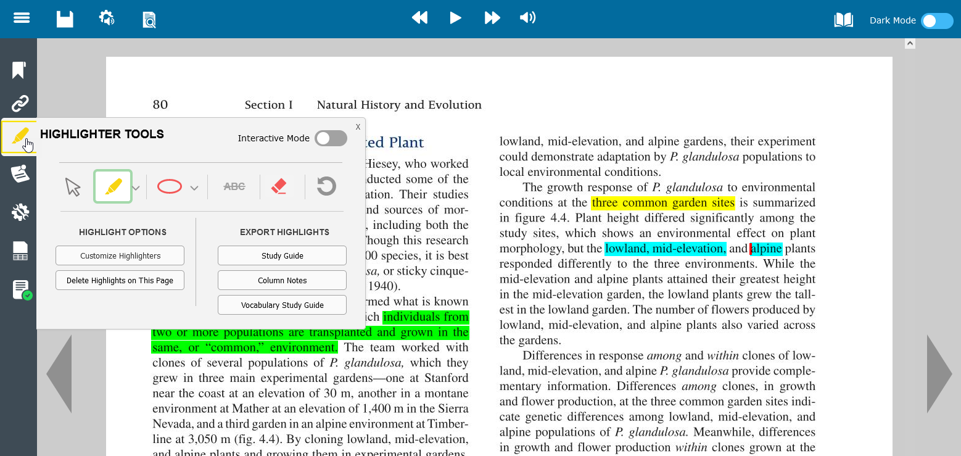
Task: Select the eraser tool
Action: click(279, 186)
